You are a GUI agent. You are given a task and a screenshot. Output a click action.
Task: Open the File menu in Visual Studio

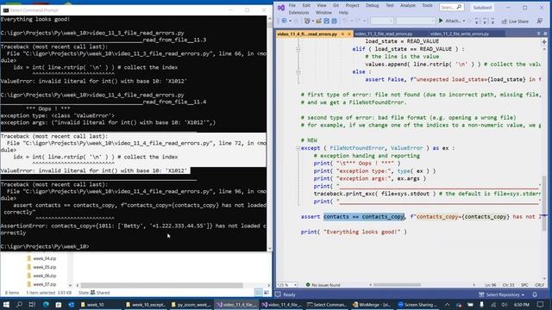click(292, 6)
